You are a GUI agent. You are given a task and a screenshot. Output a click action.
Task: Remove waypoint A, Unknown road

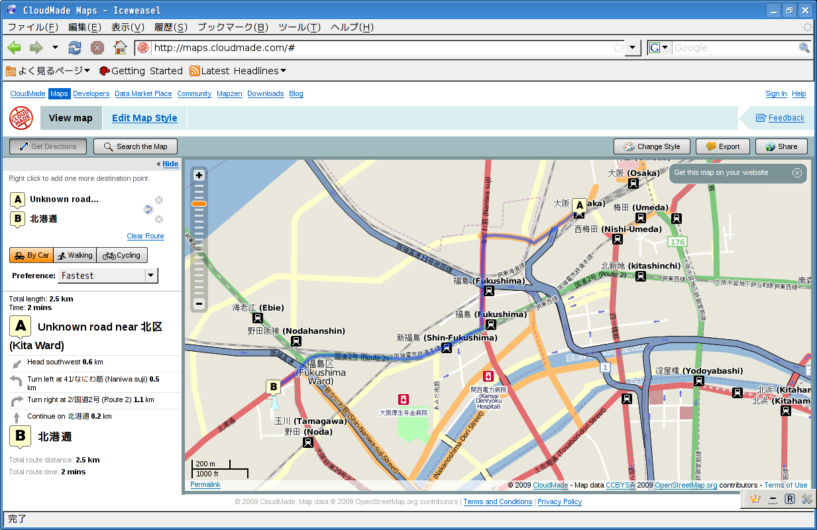tap(159, 200)
